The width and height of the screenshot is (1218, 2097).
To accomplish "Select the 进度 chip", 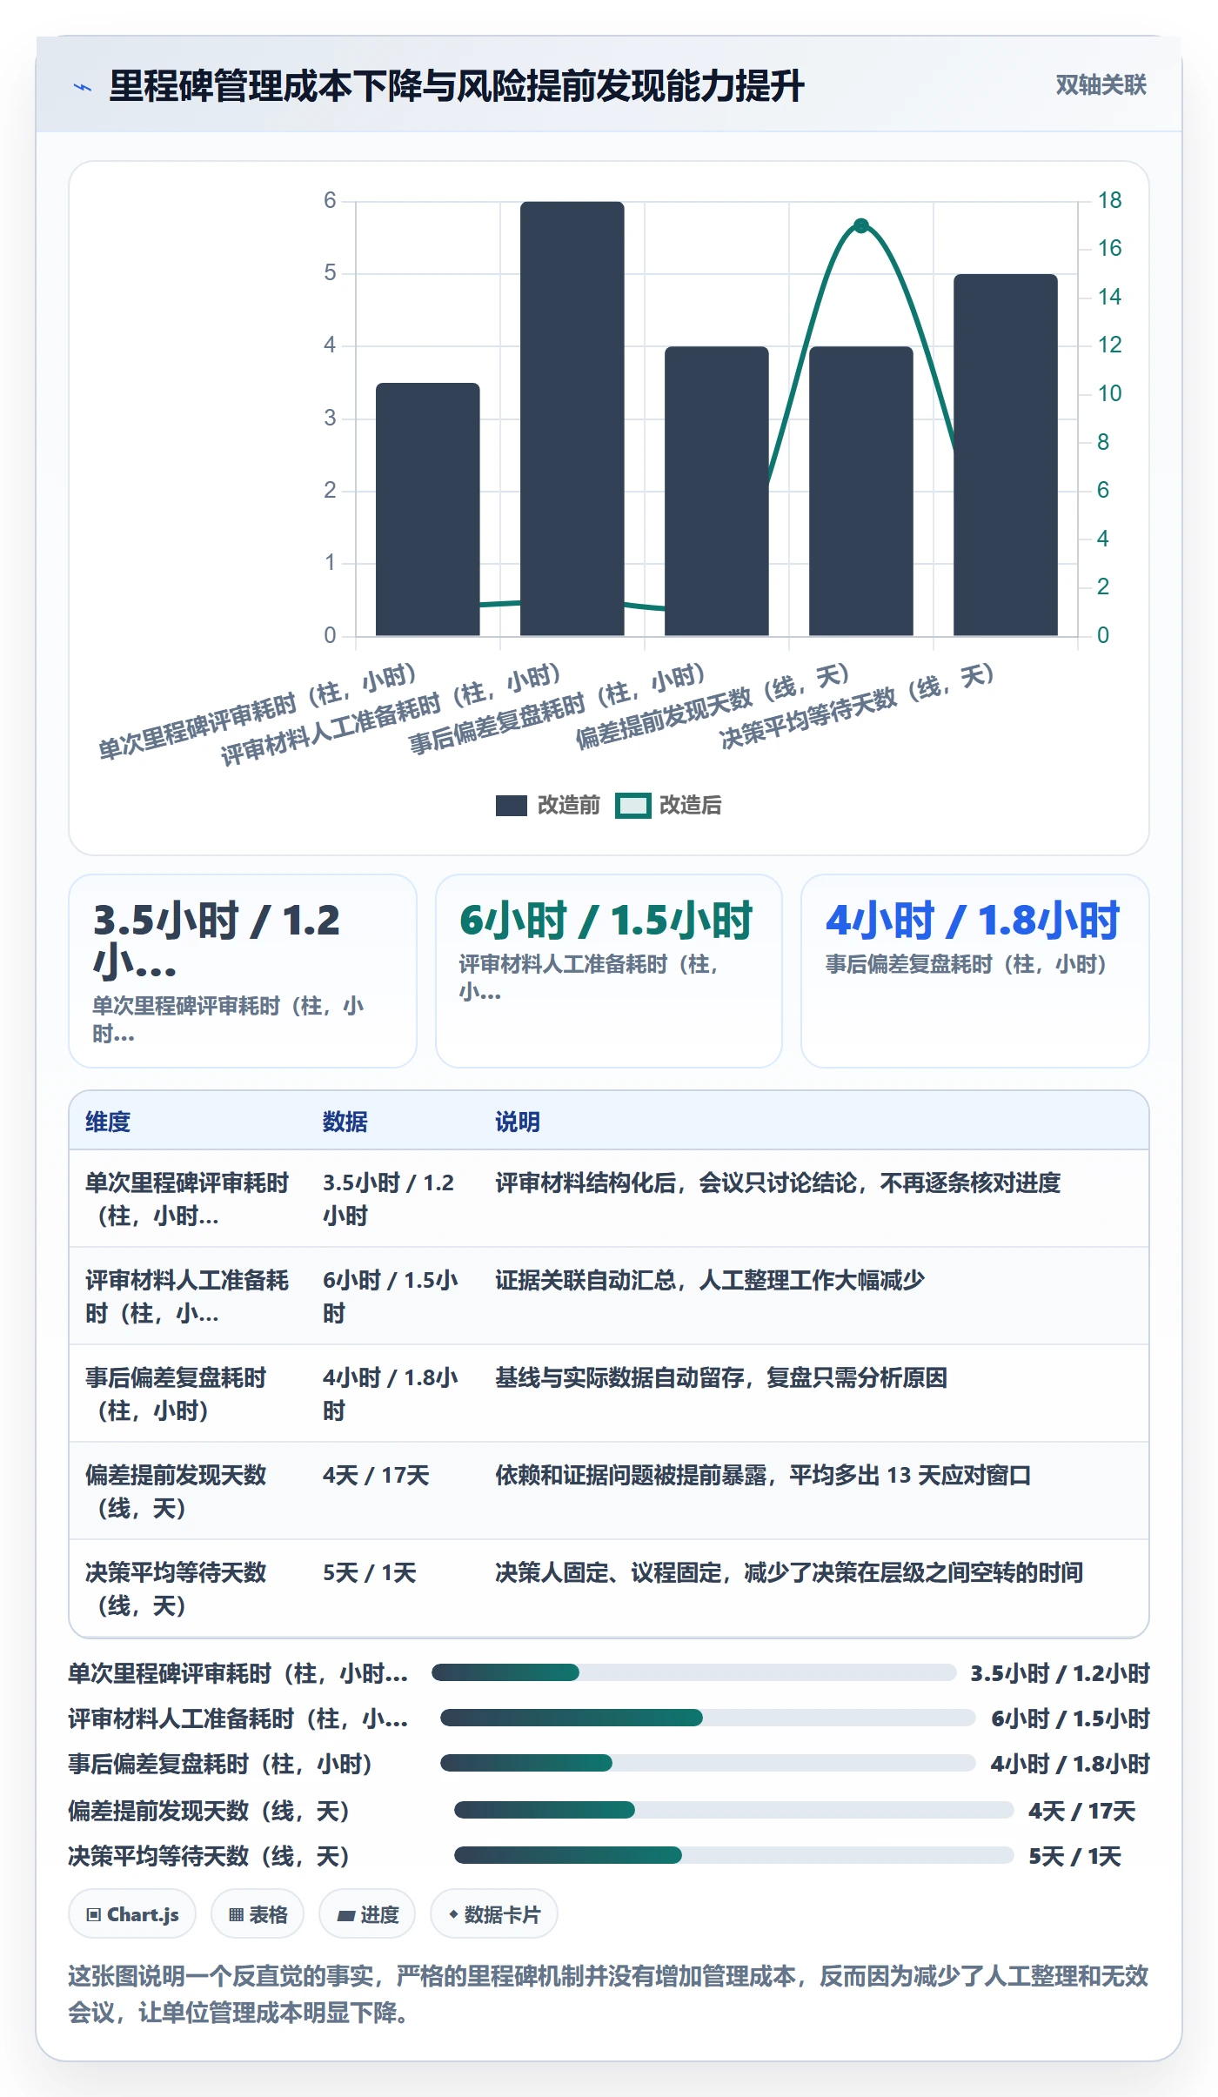I will 367,1913.
